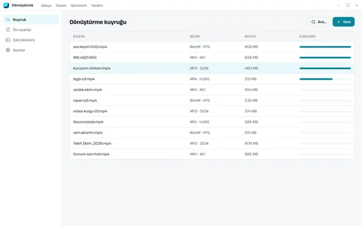Select file ses-kaydi-0412.mp4
Viewport: 362px width, 226px height.
[90, 47]
